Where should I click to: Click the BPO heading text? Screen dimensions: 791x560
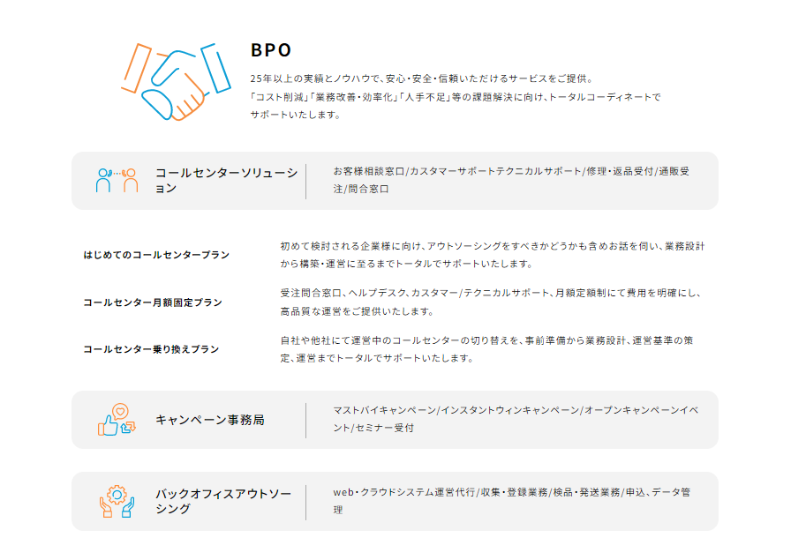pos(271,50)
